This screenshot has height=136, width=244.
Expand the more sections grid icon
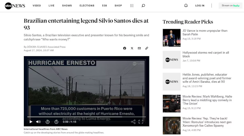tap(132, 5)
